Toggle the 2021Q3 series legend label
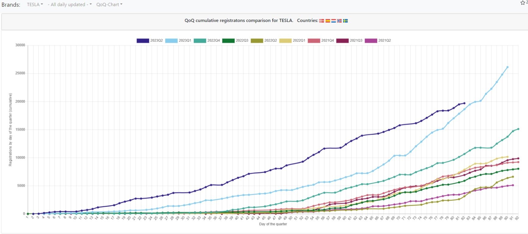Screen dimensions: 528x234 (356, 41)
